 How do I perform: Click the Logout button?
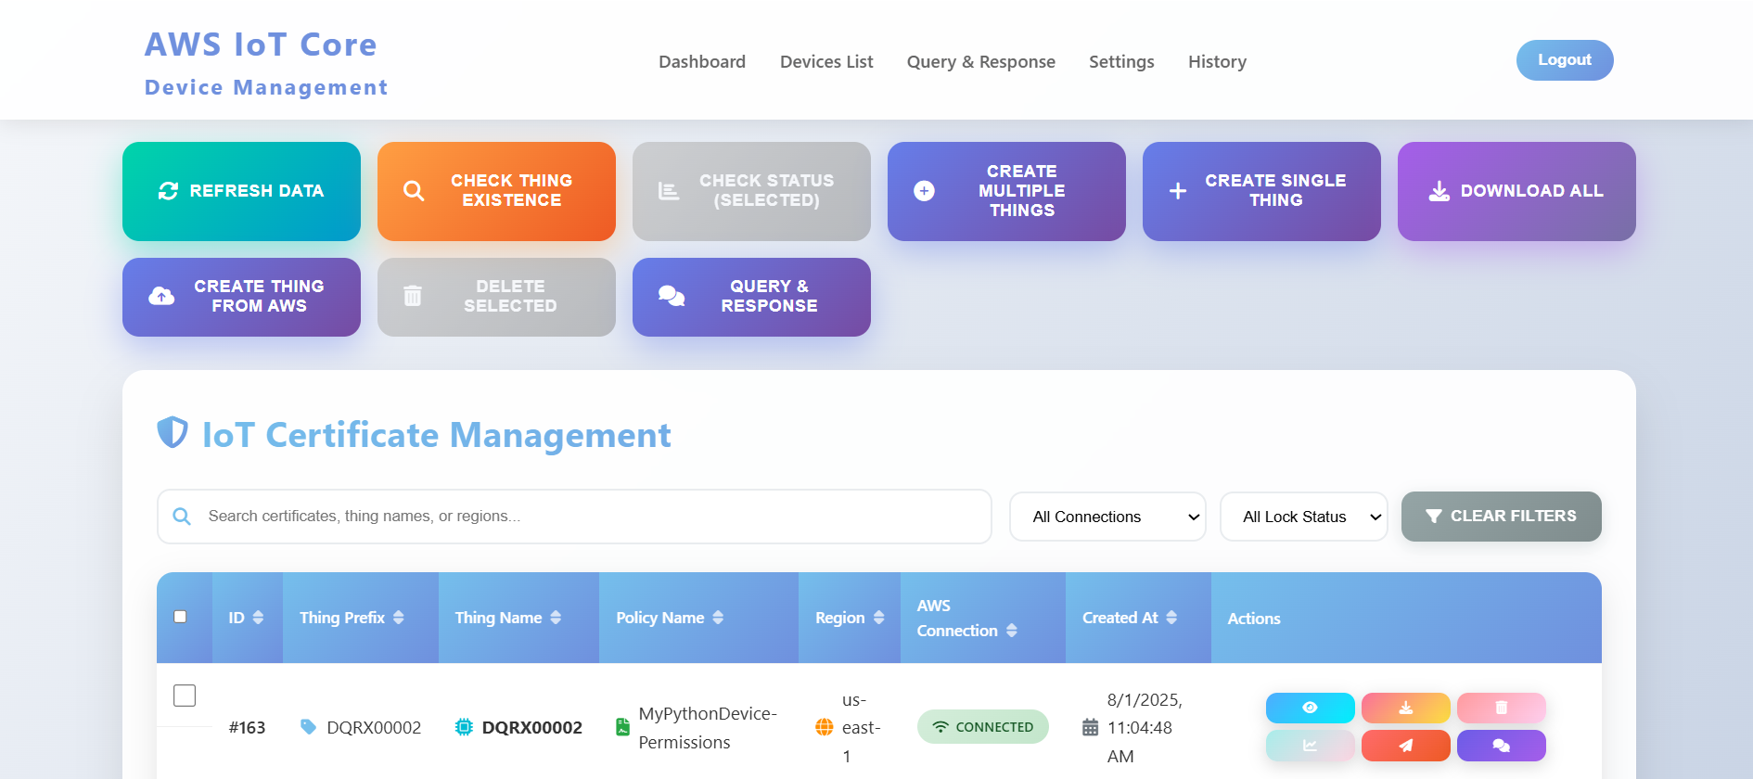pyautogui.click(x=1564, y=60)
